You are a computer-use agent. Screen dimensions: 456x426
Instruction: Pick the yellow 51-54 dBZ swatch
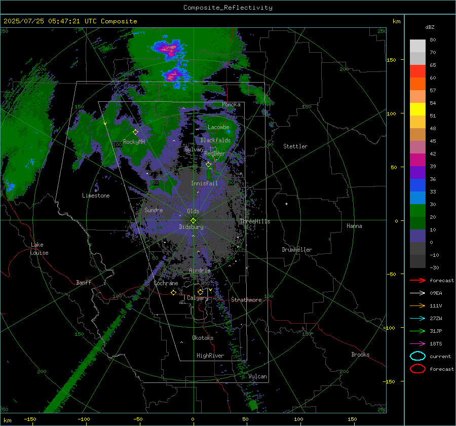(417, 109)
